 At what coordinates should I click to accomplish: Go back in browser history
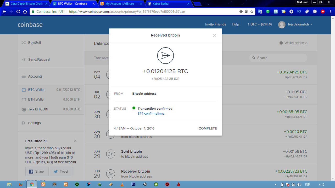tap(4, 11)
